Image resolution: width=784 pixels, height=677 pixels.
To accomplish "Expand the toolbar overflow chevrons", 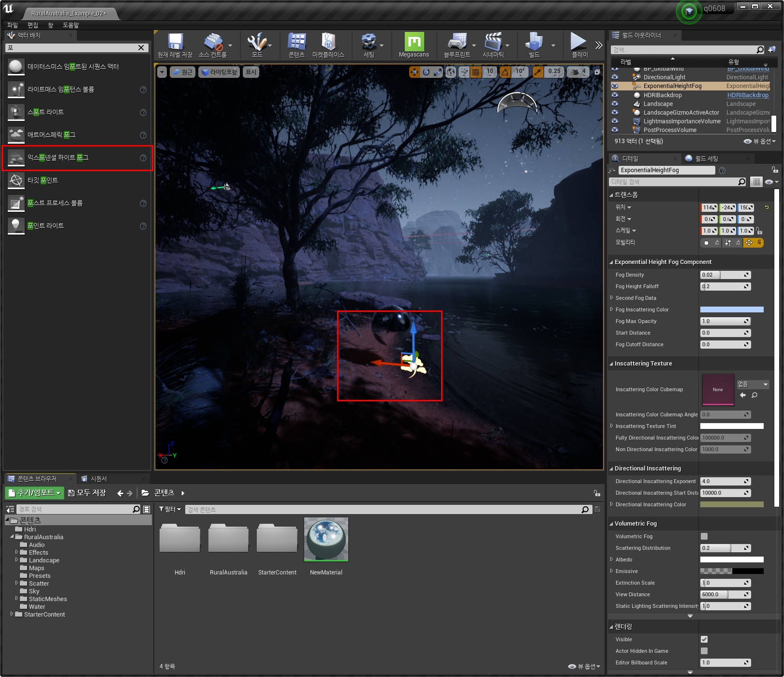I will (x=599, y=45).
